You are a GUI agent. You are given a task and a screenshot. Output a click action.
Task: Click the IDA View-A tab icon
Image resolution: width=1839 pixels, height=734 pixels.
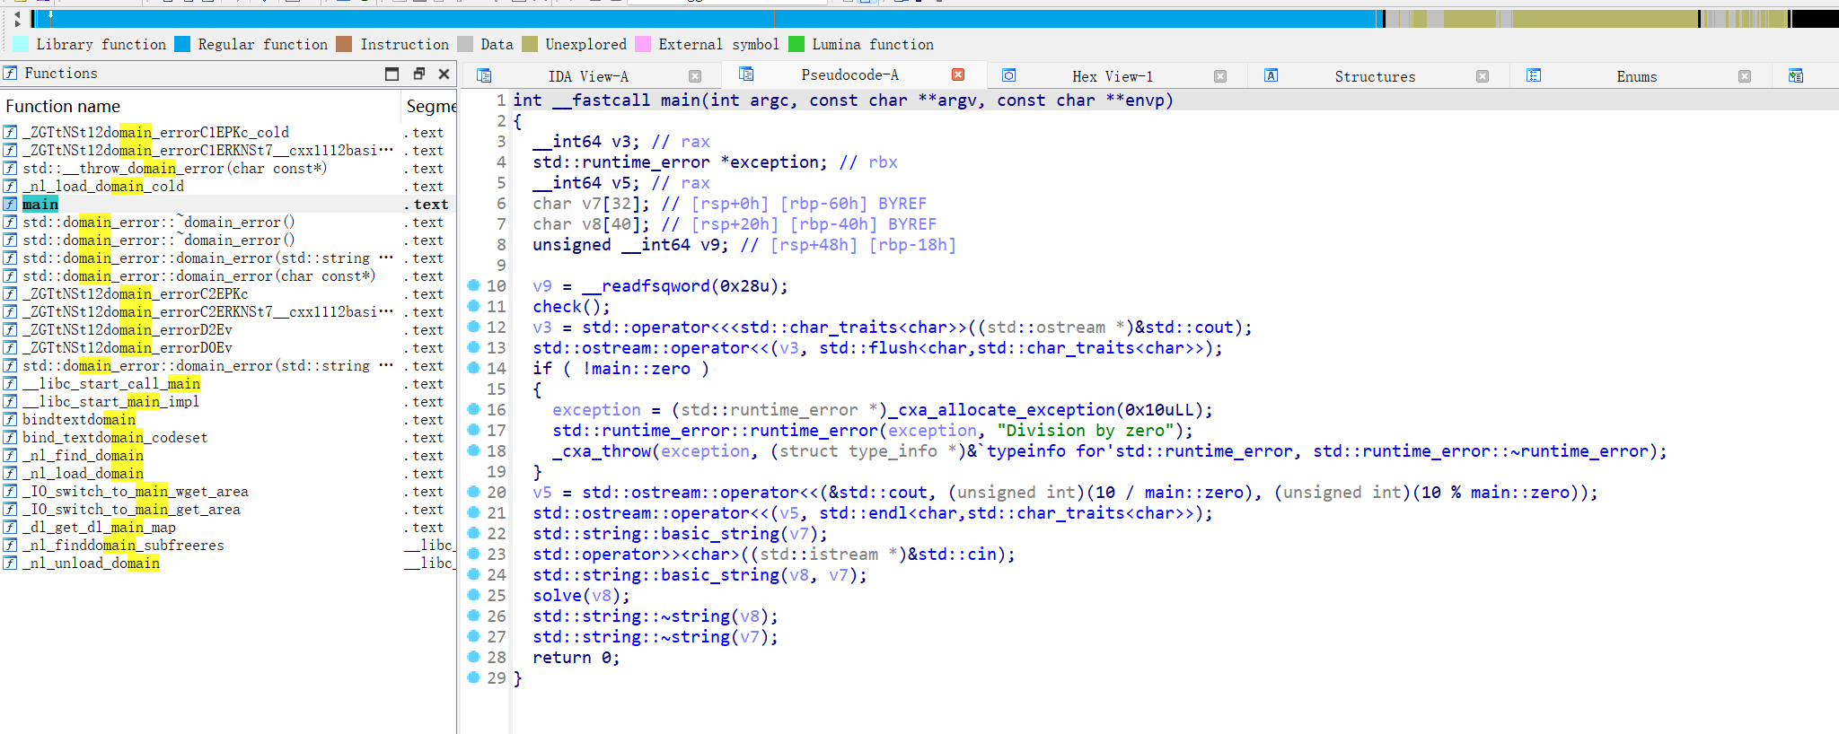point(484,76)
